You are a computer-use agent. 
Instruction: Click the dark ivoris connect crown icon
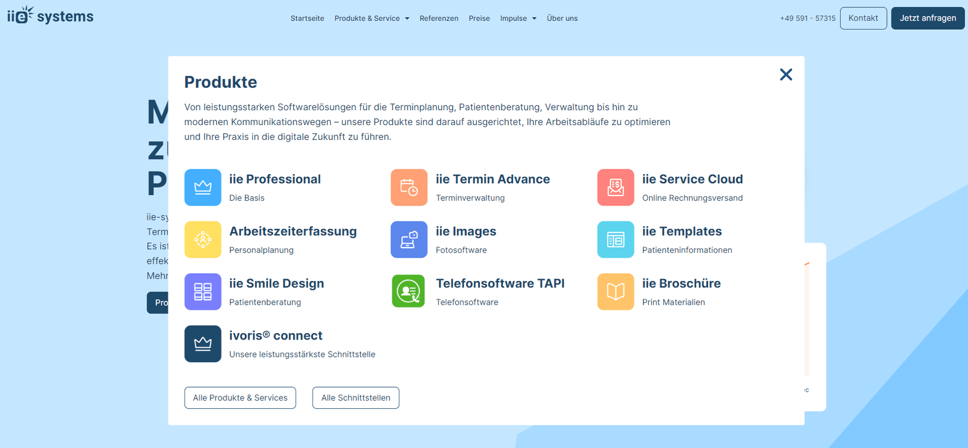point(203,344)
